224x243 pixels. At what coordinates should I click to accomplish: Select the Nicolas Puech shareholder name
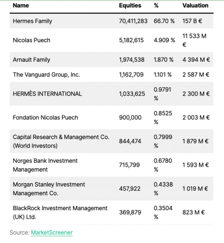31,40
